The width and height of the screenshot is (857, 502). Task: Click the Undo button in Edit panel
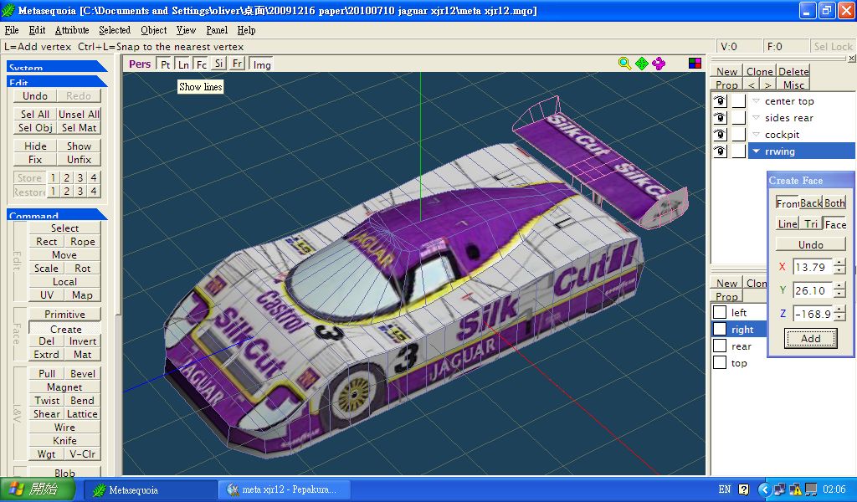35,95
